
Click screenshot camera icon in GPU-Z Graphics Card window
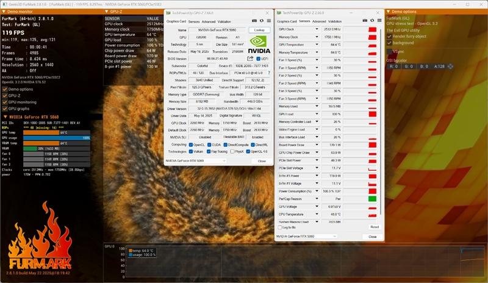pyautogui.click(x=254, y=21)
